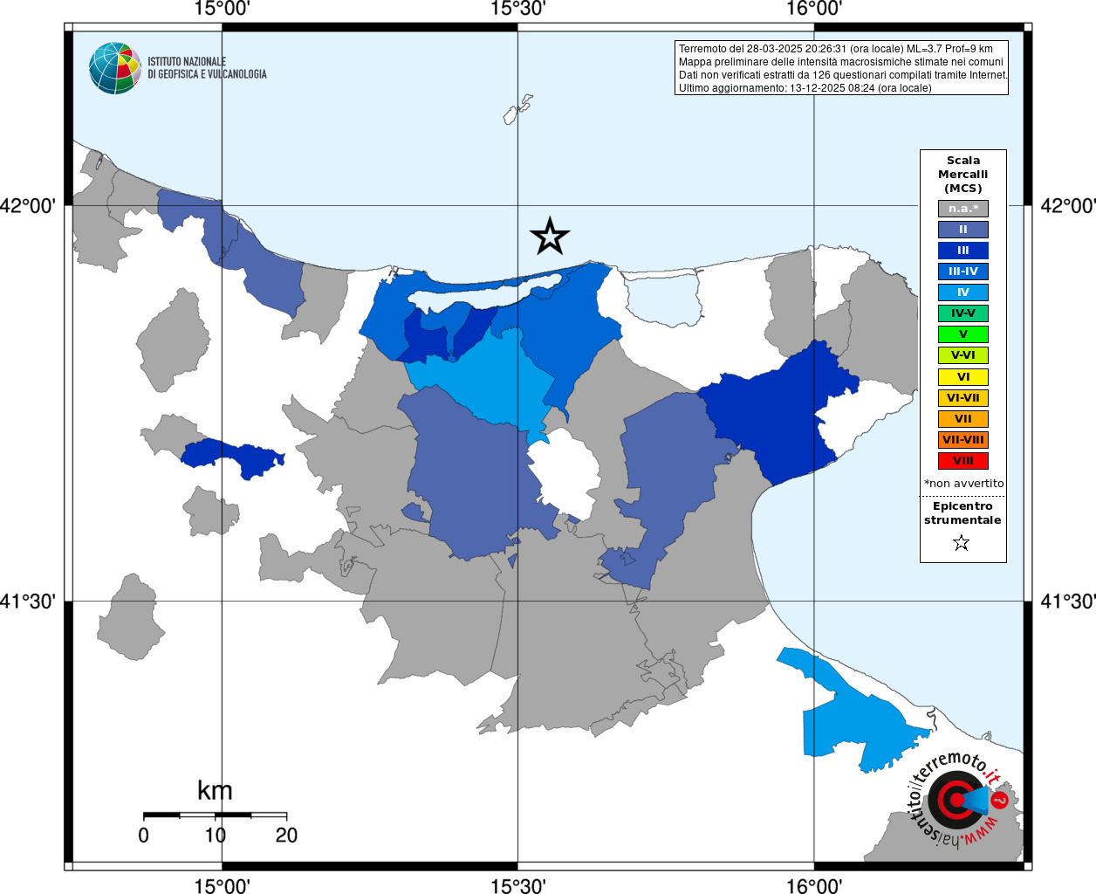Select the green V legend swatch
Screen dimensions: 1096x894
tap(963, 334)
